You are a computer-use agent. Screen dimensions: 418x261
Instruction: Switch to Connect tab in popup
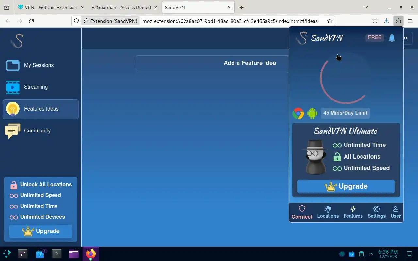coord(302,212)
